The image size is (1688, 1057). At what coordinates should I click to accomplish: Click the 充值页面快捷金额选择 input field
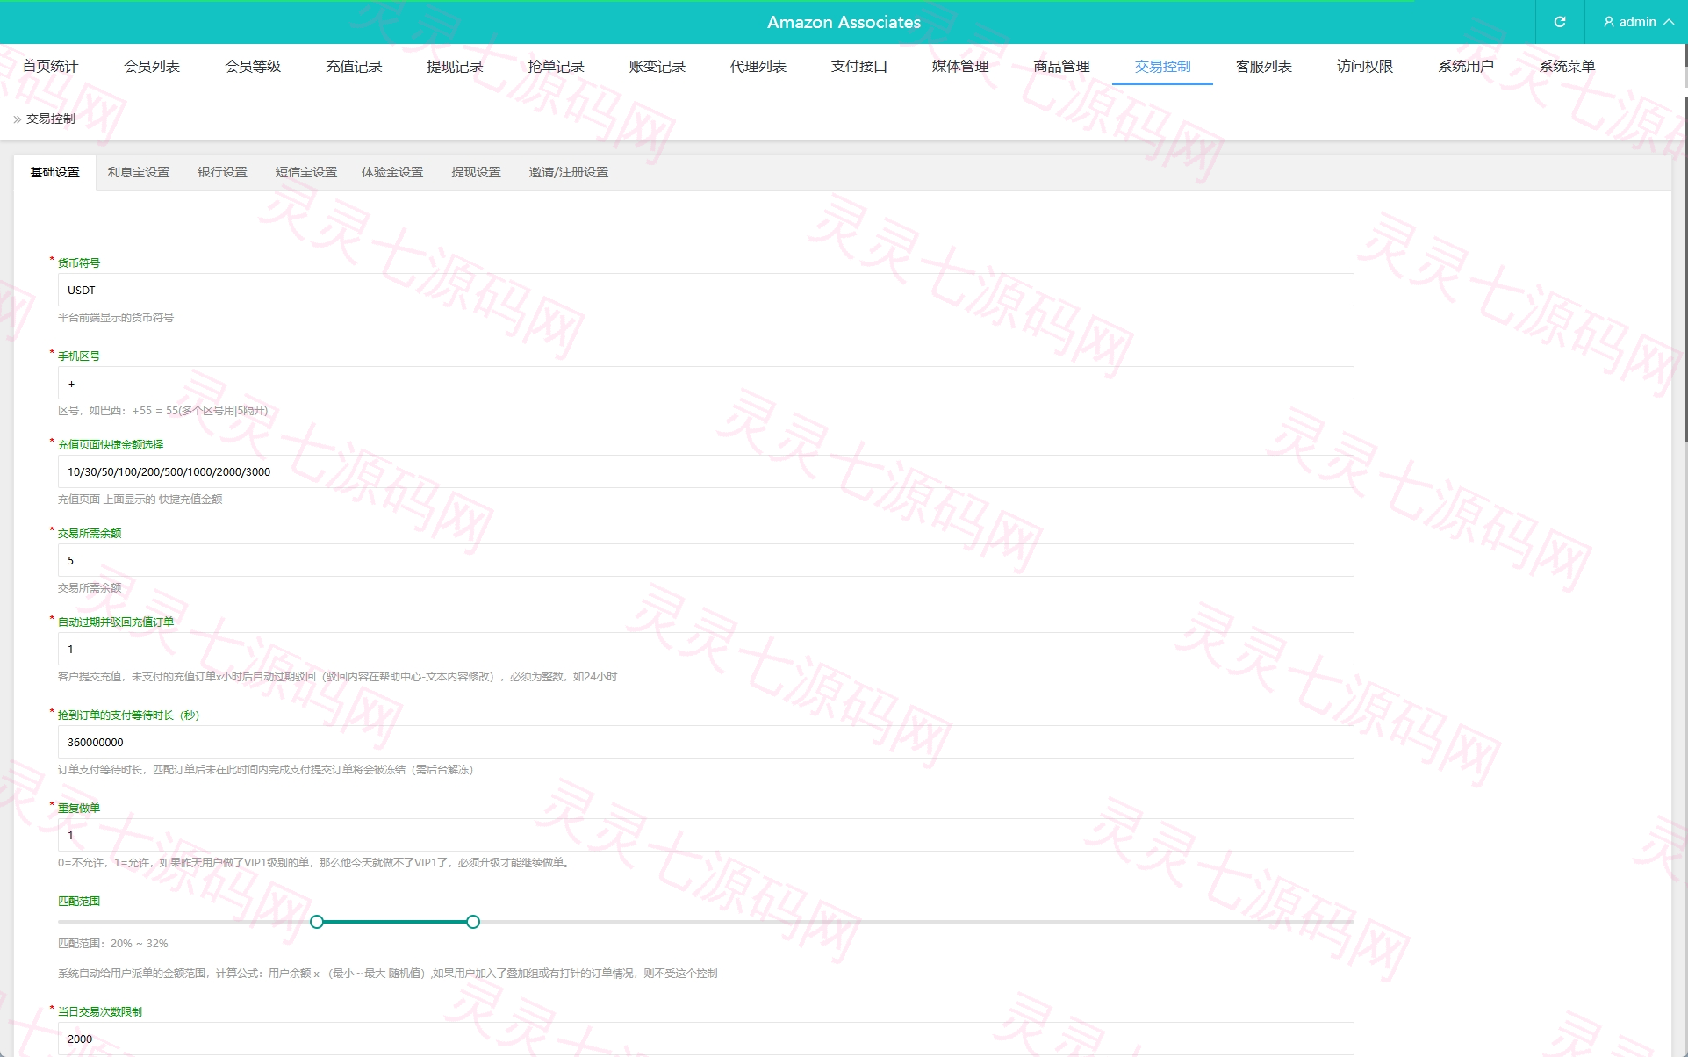[x=706, y=471]
